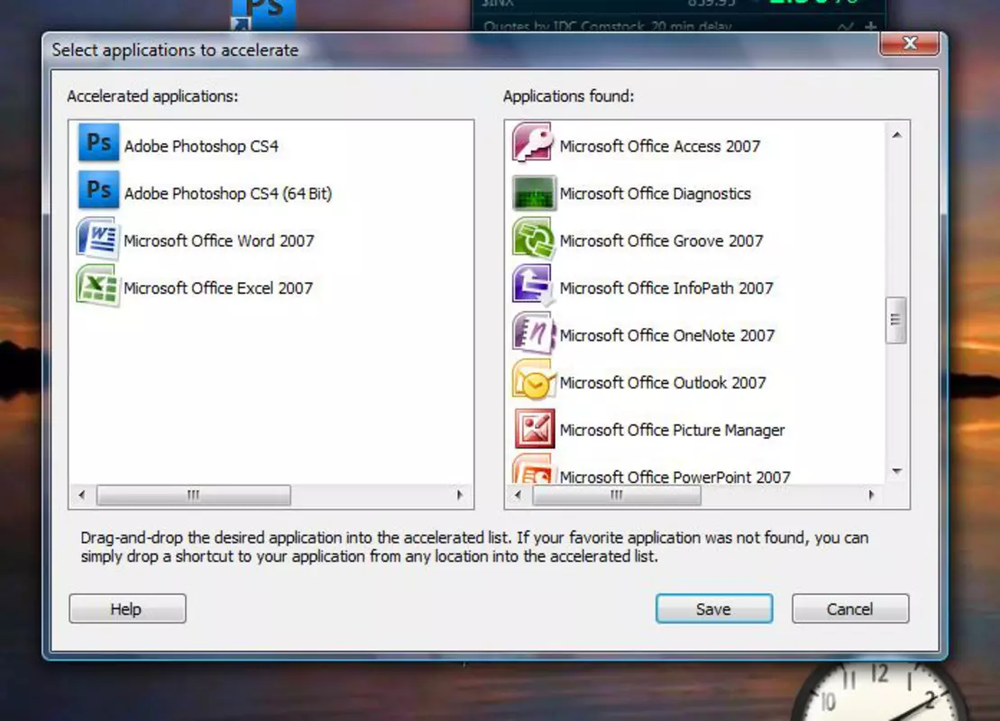Click the Access 2007 key icon

(x=533, y=142)
